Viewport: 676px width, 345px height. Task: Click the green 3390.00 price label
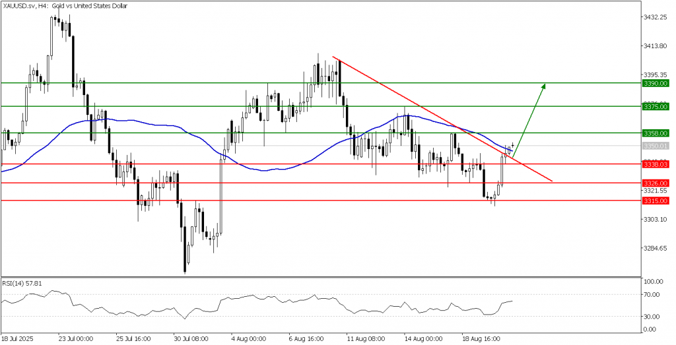pos(656,83)
